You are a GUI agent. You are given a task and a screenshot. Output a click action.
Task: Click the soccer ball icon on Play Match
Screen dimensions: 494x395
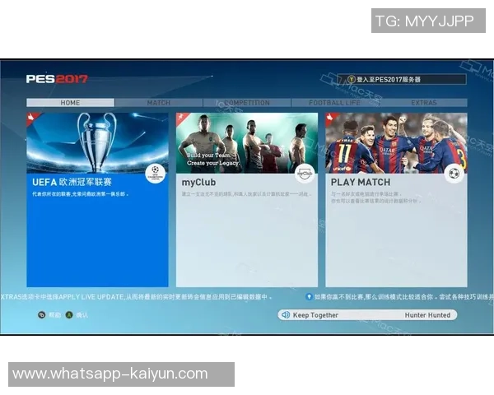click(x=454, y=174)
